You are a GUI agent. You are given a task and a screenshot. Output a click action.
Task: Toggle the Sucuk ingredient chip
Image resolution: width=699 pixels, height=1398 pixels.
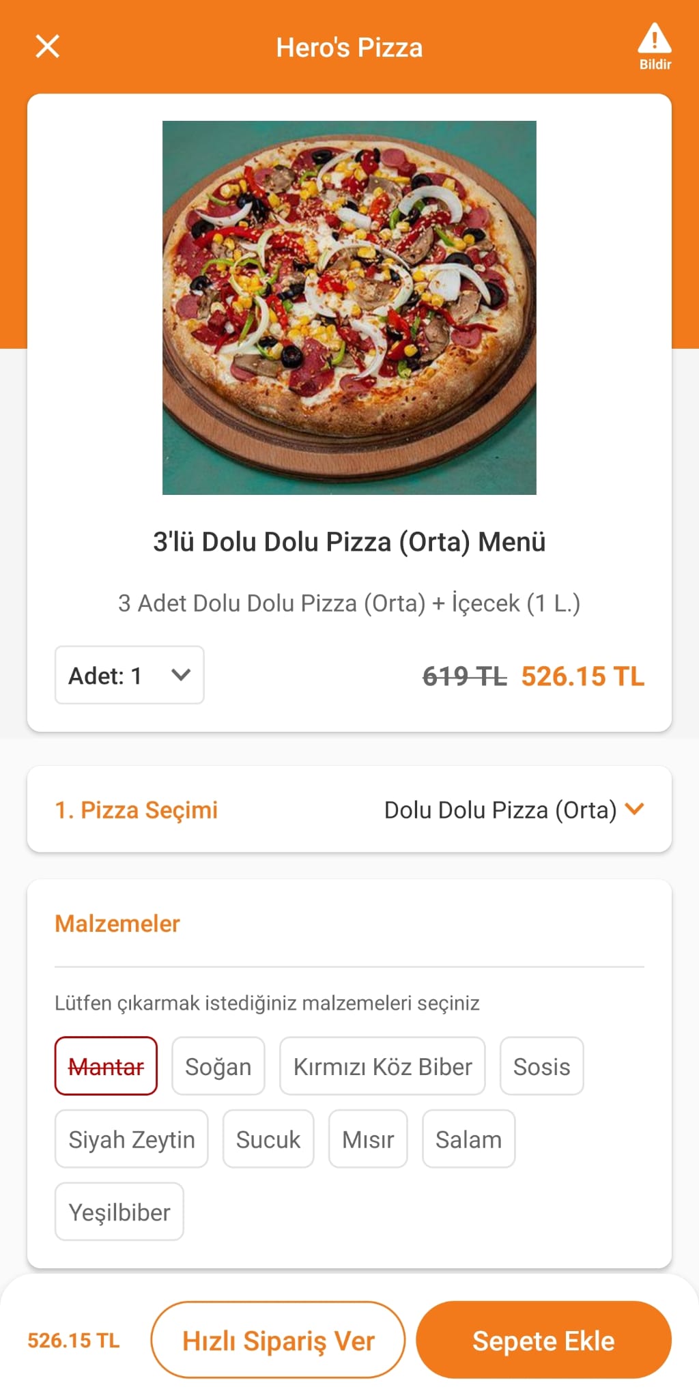[x=268, y=1139]
